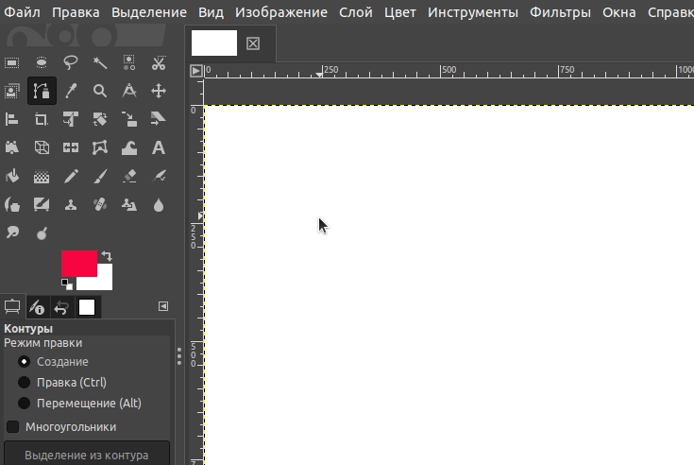This screenshot has width=694, height=465.
Task: Switch to the Tool Options tab
Action: (12, 306)
